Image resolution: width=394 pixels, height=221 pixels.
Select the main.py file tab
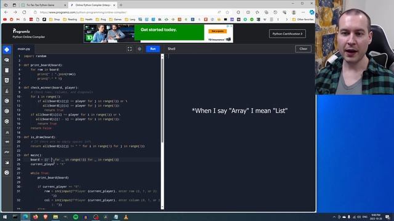click(24, 49)
